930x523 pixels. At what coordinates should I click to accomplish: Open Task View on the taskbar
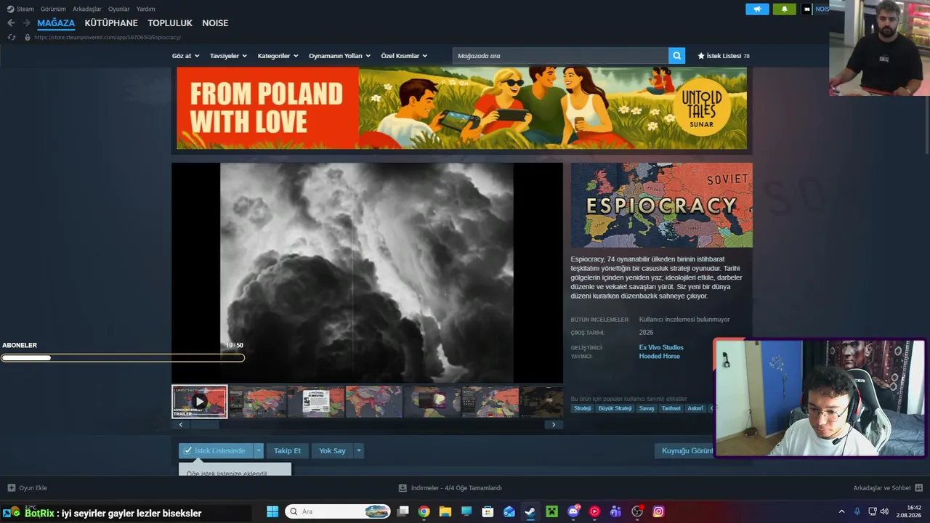coord(403,511)
